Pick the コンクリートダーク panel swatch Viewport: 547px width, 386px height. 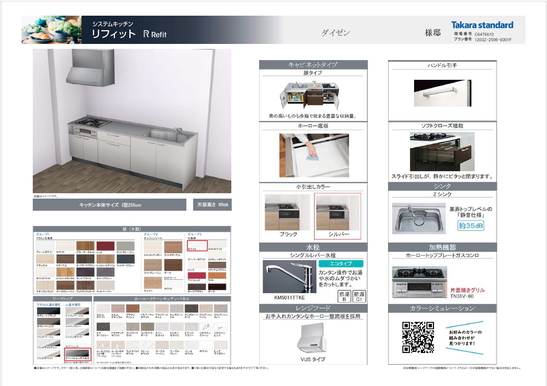click(147, 327)
